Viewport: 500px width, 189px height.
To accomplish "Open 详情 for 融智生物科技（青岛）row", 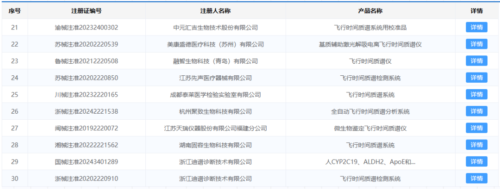I will tap(476, 61).
